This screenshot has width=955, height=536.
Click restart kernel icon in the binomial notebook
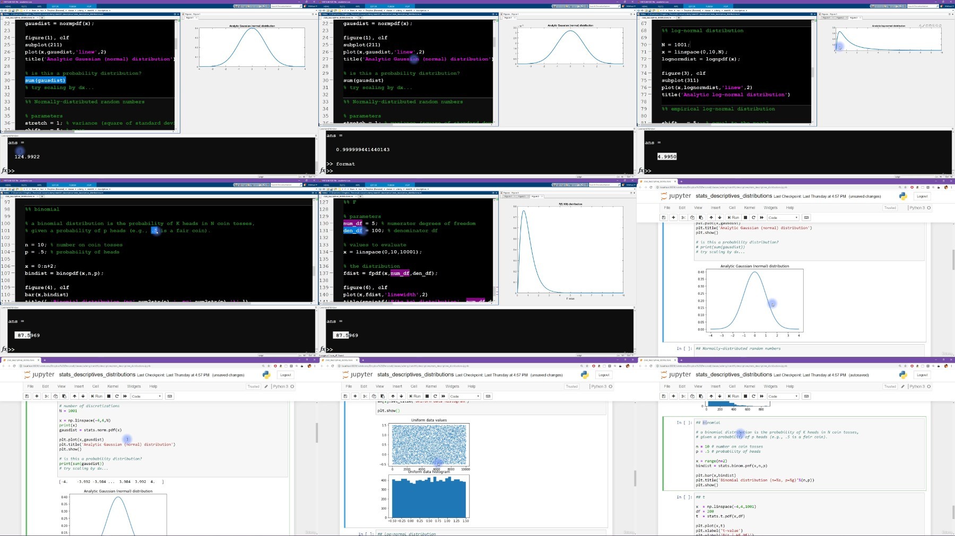[753, 396]
